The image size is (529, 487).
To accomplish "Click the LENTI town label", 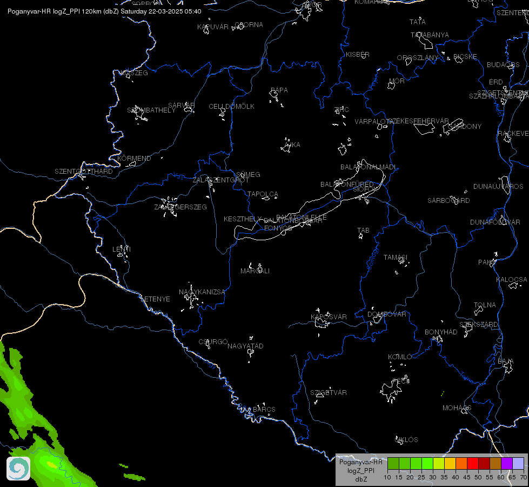I will (x=122, y=249).
